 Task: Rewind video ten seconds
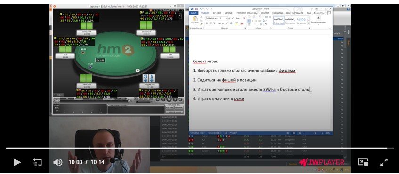pyautogui.click(x=37, y=162)
